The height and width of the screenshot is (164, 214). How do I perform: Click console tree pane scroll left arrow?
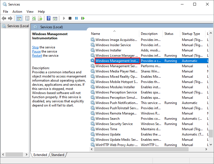(3, 154)
